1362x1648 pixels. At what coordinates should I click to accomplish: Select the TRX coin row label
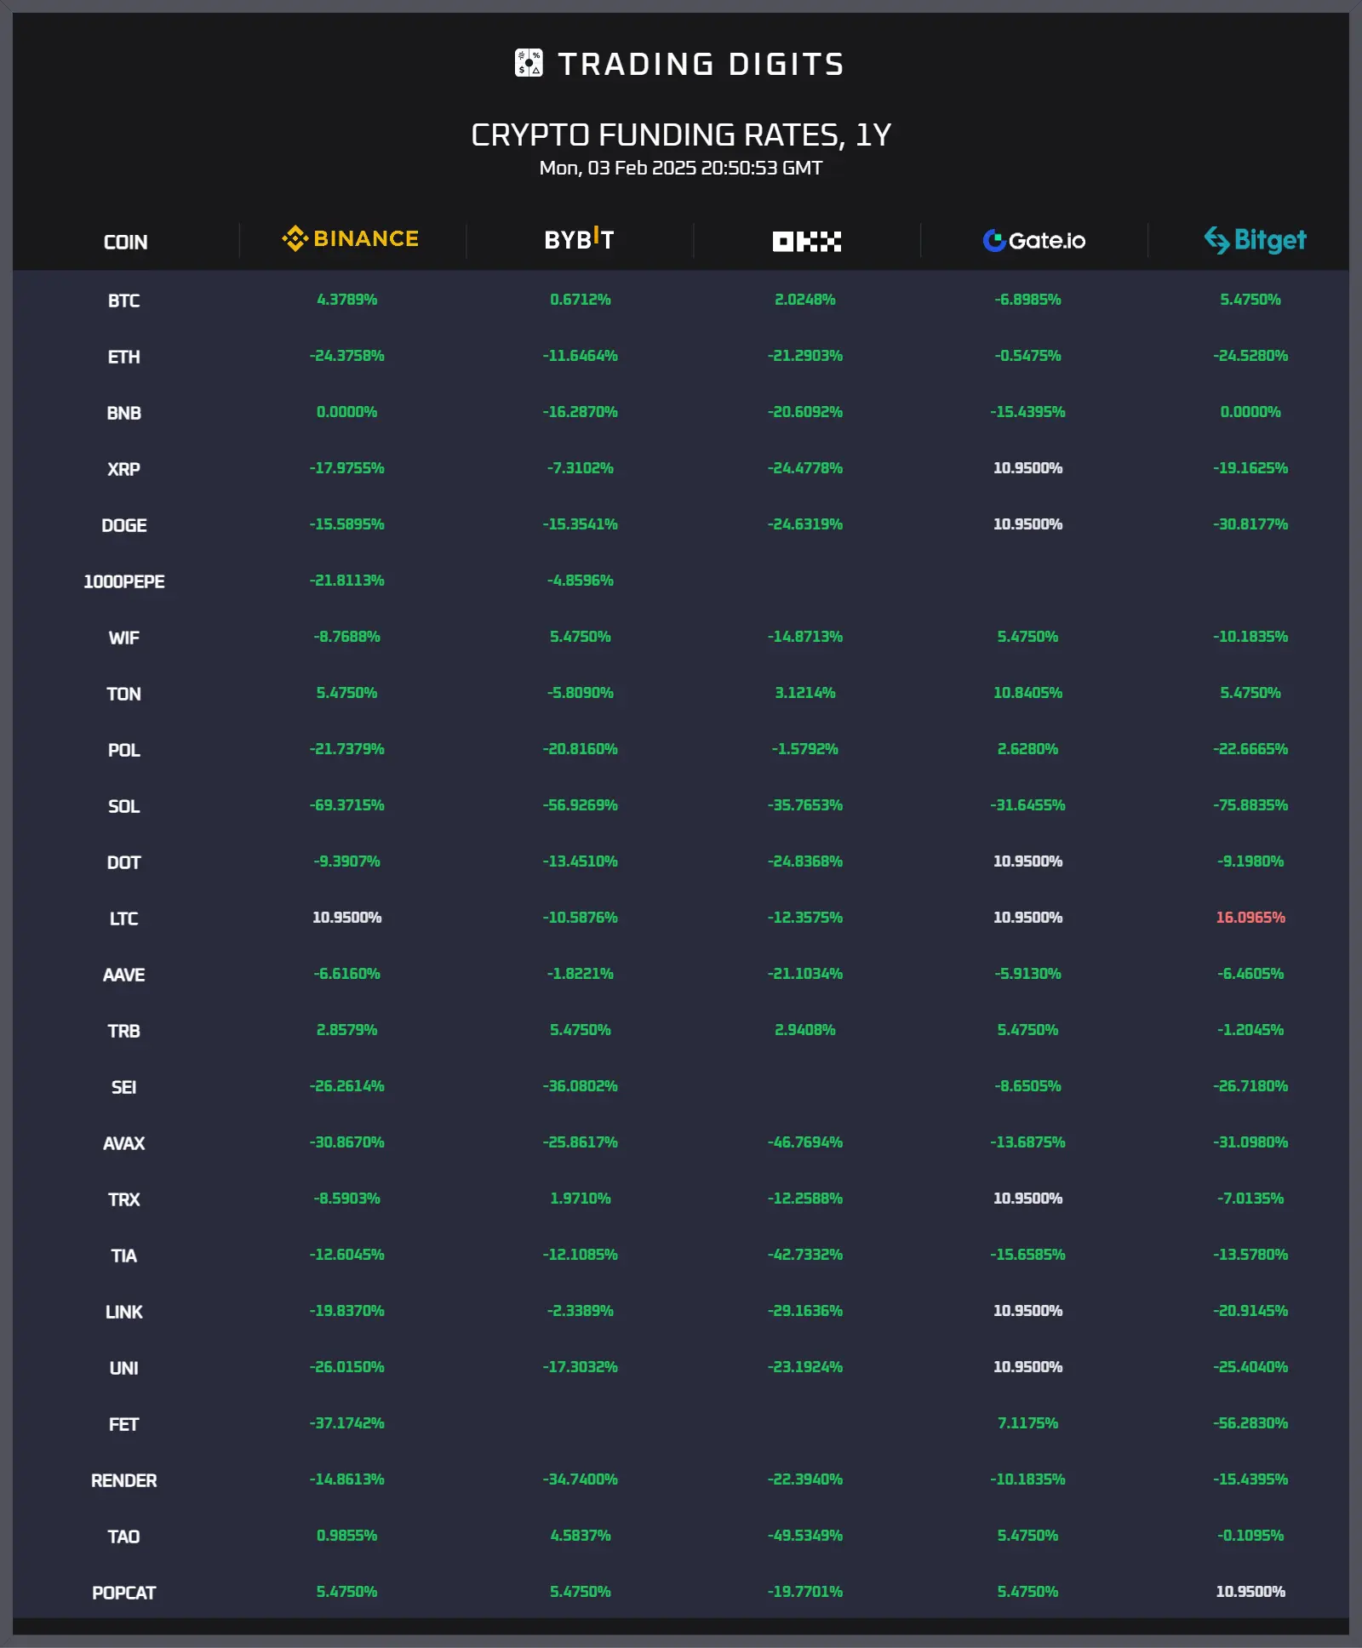click(x=124, y=1199)
